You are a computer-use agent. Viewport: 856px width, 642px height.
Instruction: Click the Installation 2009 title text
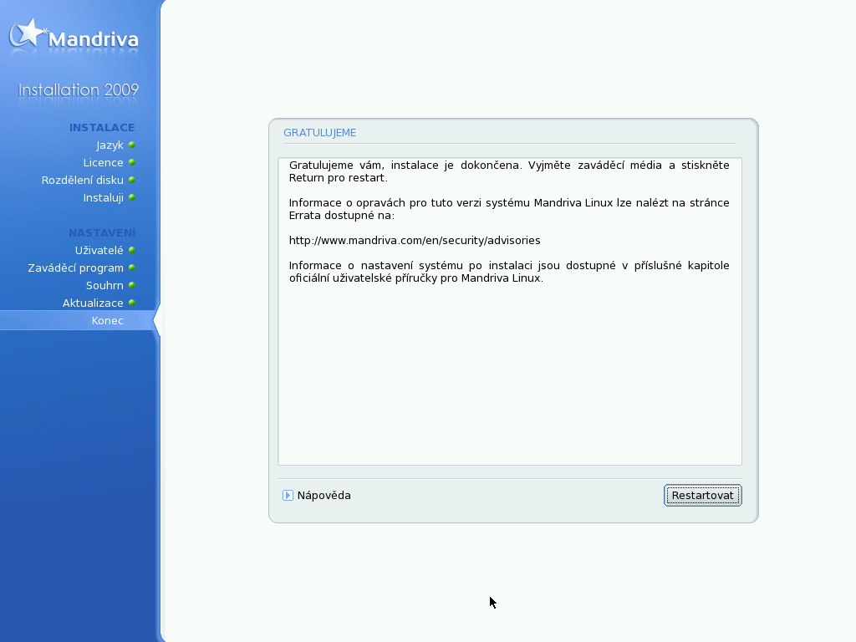pos(78,90)
